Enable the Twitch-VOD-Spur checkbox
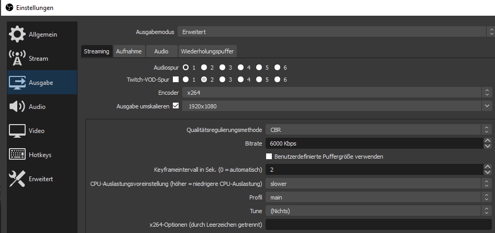This screenshot has height=233, width=495. [x=176, y=80]
